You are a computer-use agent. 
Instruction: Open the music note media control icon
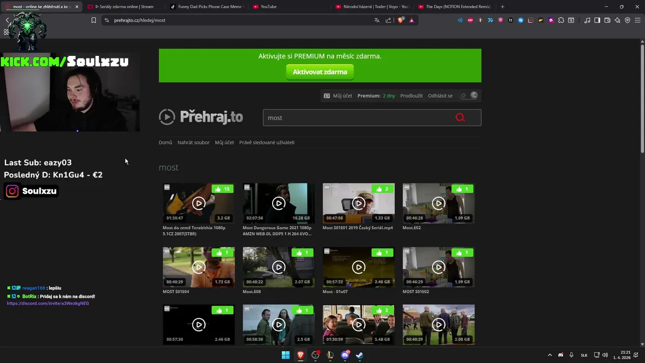coord(587,20)
